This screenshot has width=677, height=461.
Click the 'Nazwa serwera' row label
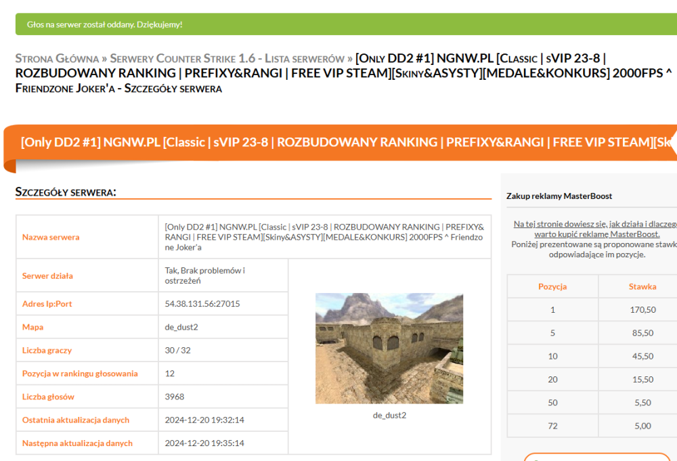tap(51, 237)
